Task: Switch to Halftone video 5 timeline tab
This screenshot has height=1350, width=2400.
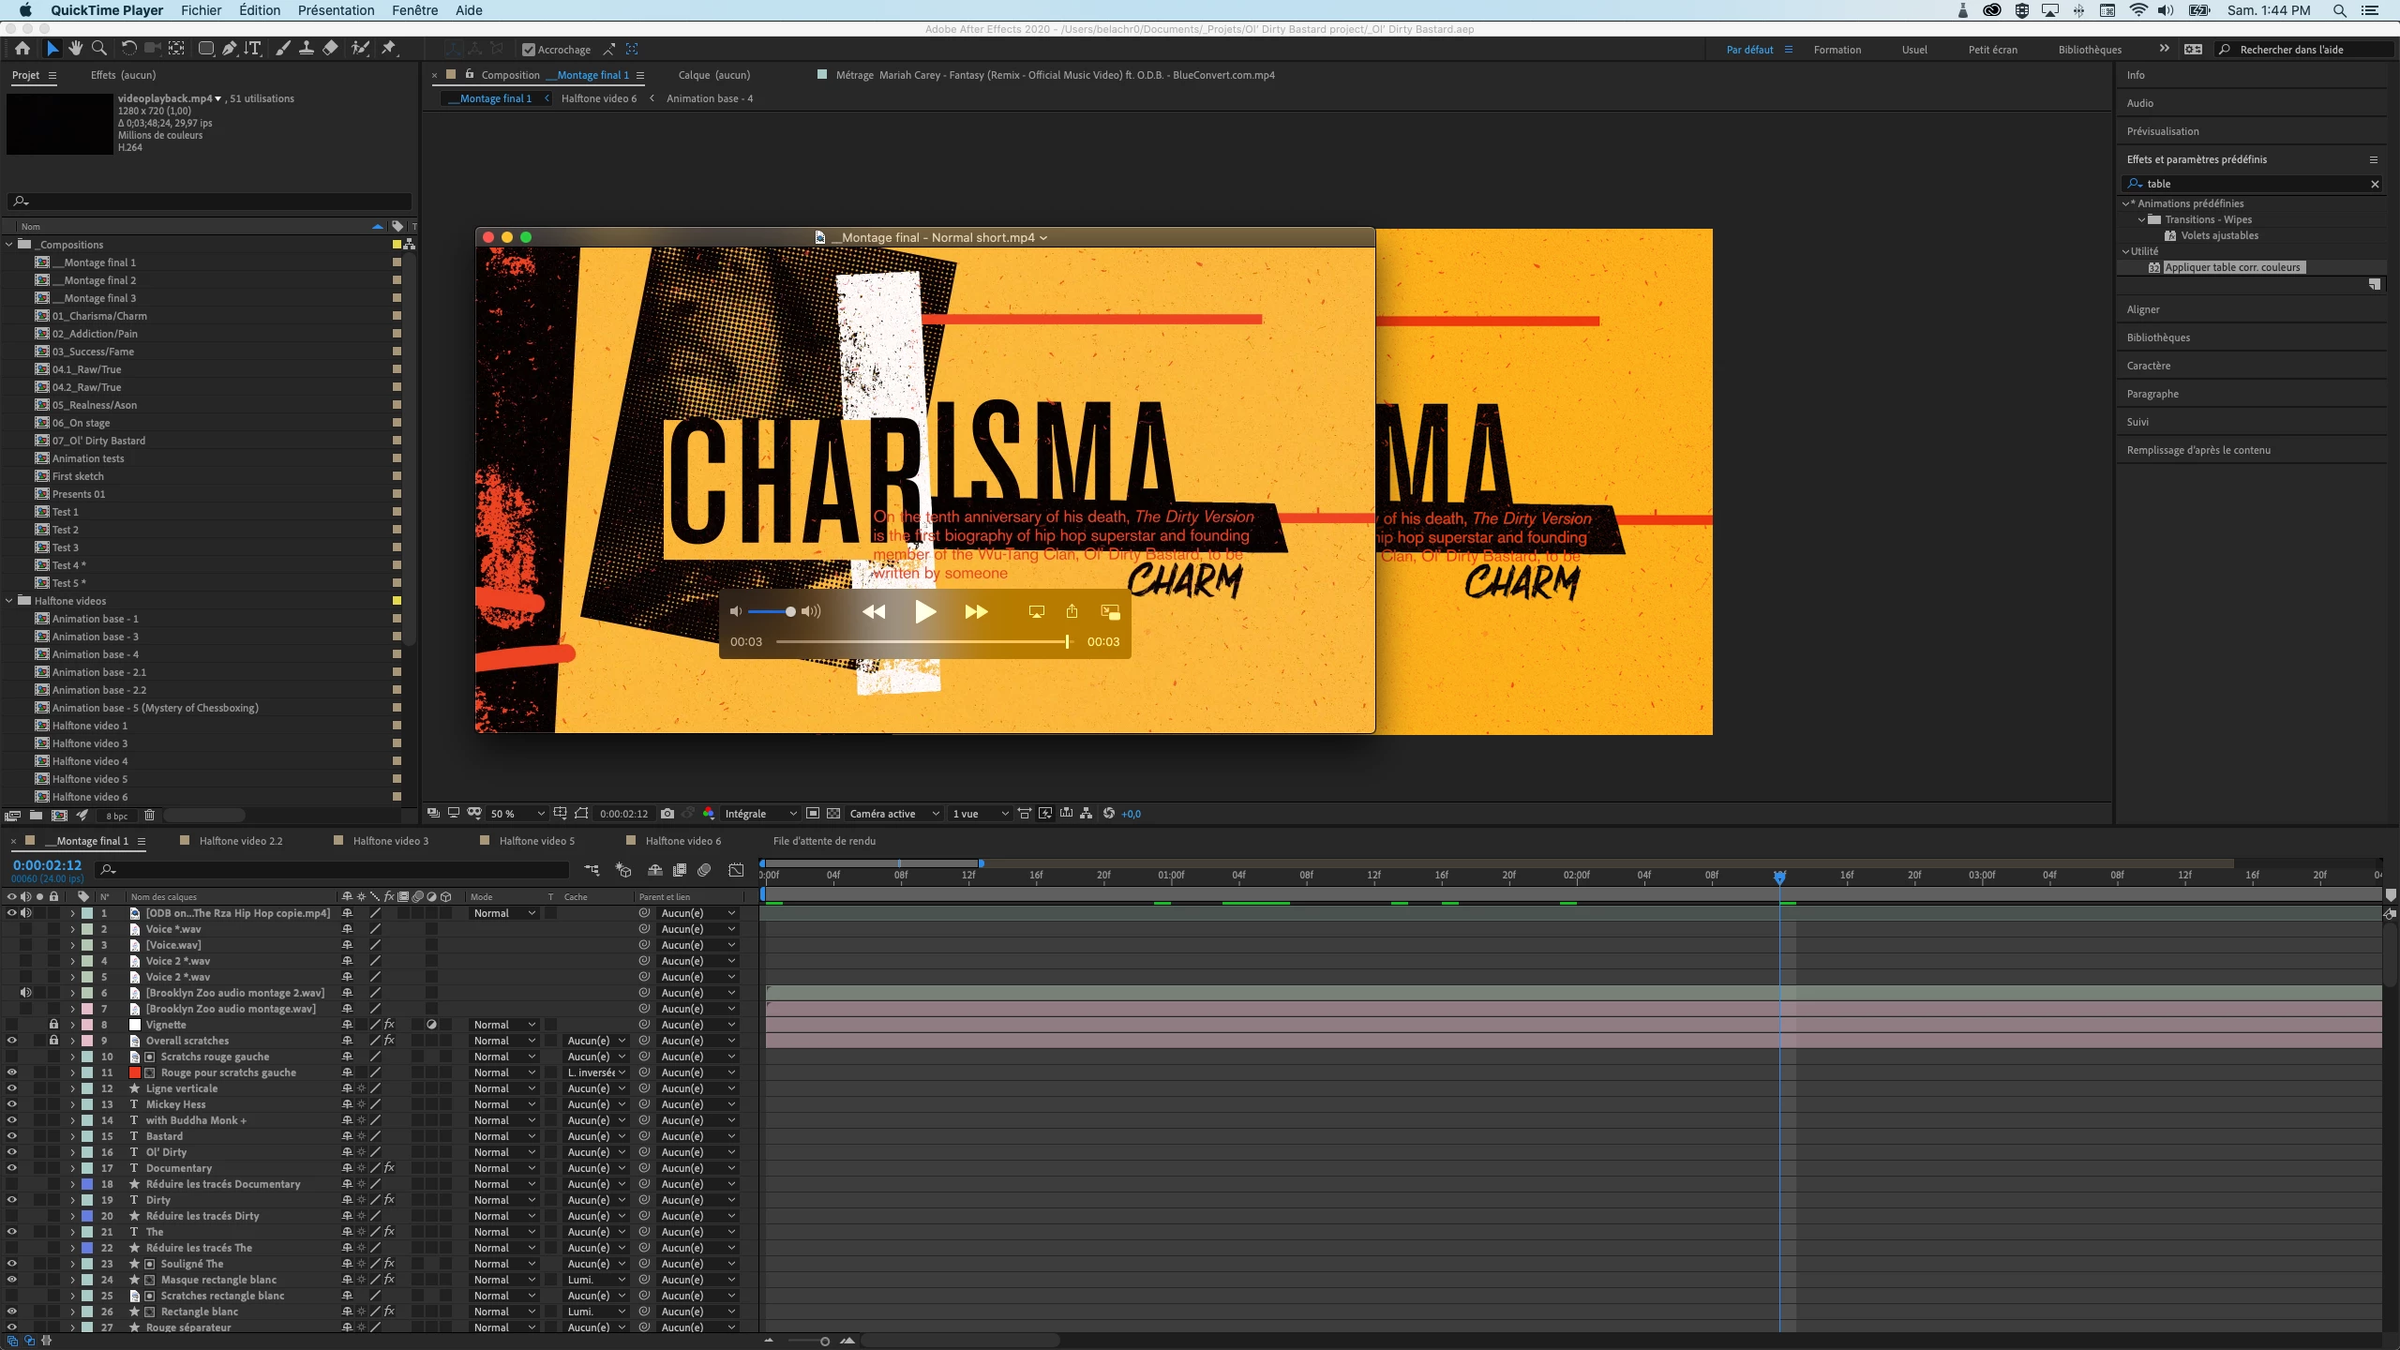Action: pos(536,841)
